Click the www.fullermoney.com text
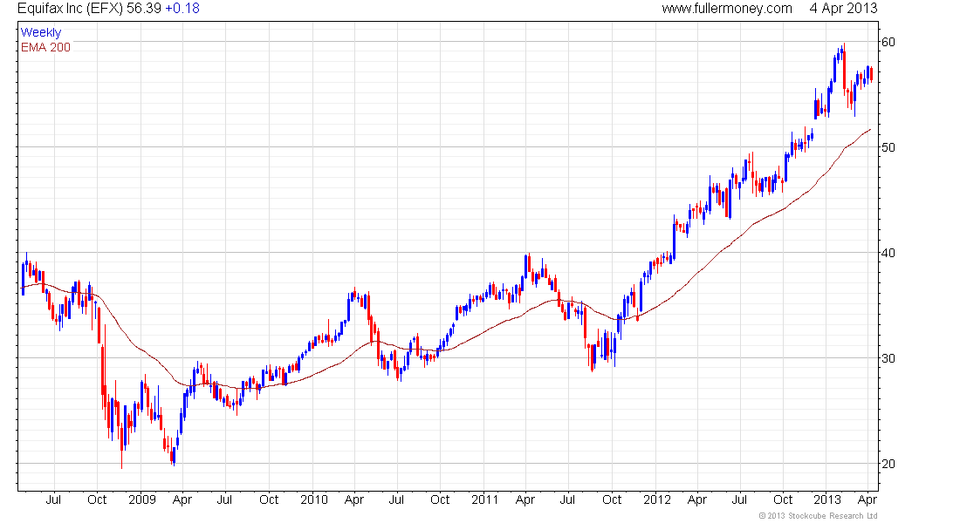 click(727, 9)
